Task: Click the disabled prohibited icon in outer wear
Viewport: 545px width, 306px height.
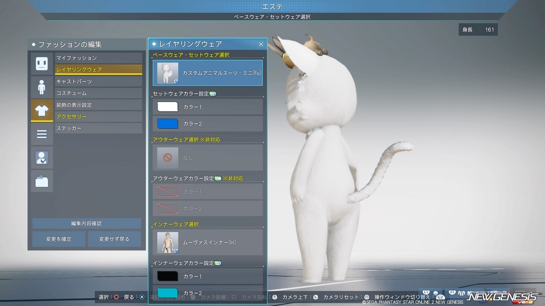Action: (x=168, y=158)
